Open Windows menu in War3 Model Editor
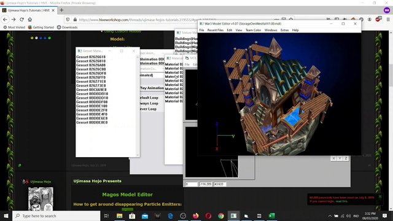 pos(271,30)
